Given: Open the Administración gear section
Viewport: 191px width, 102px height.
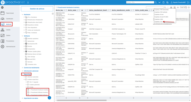Looking at the screenshot, I should [x=8, y=46].
